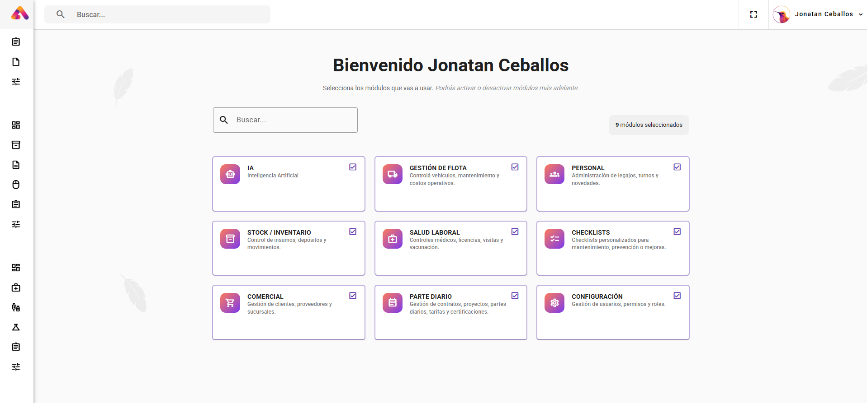Click the COMERCIAL card title
The image size is (867, 403).
(x=265, y=296)
